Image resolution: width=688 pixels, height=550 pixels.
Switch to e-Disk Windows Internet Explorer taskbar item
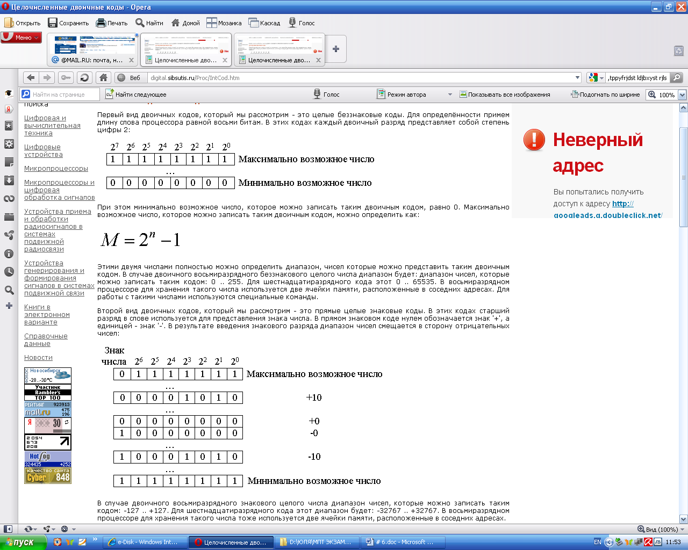click(145, 542)
